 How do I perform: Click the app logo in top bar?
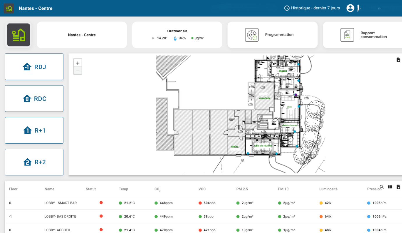pyautogui.click(x=9, y=8)
